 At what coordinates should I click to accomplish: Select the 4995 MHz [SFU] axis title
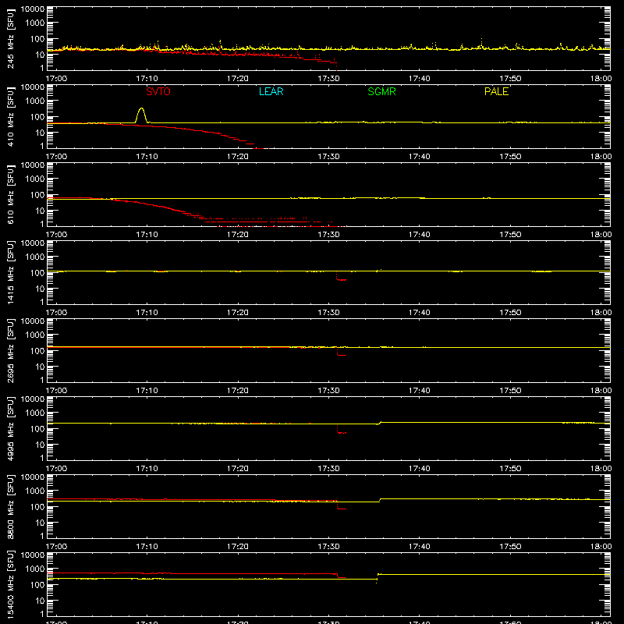[x=10, y=428]
